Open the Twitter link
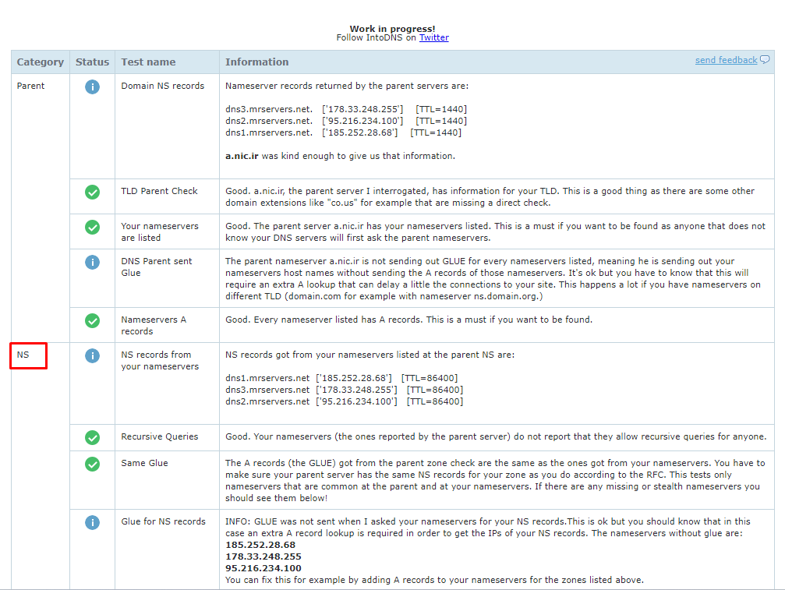Image resolution: width=785 pixels, height=590 pixels. [433, 37]
